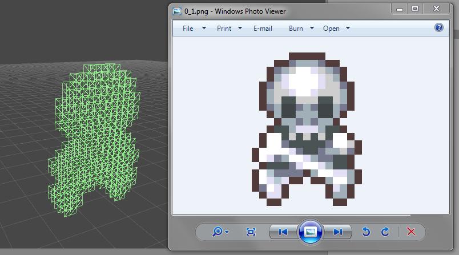
Task: Click the pixel art character image
Action: (x=307, y=129)
